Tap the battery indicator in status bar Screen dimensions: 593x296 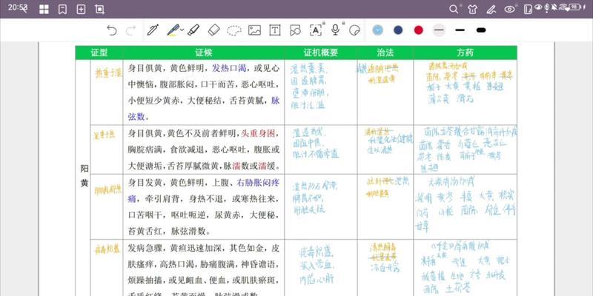[574, 7]
